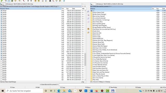This screenshot has height=93, width=166.
Task: Click the F7 NewFolder button
Action: pyautogui.click(x=113, y=87)
